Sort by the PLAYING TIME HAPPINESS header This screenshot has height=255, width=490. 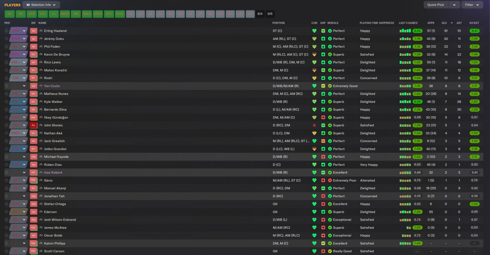tap(377, 23)
